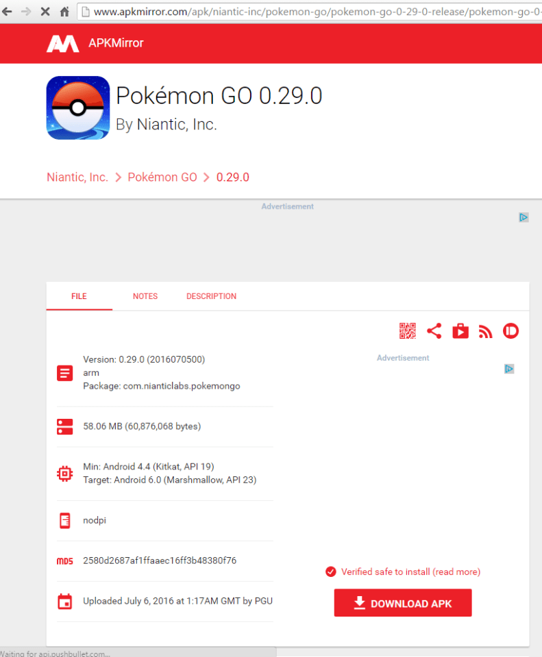Click Target: Android 6.0 (Marshmallow, API 23) text
The width and height of the screenshot is (542, 657).
(169, 480)
